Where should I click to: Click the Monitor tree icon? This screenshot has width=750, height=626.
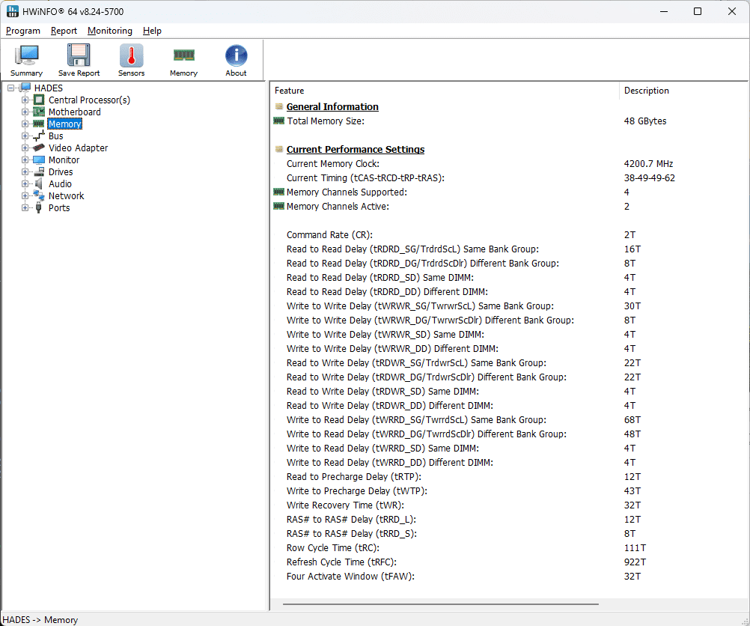pyautogui.click(x=39, y=159)
